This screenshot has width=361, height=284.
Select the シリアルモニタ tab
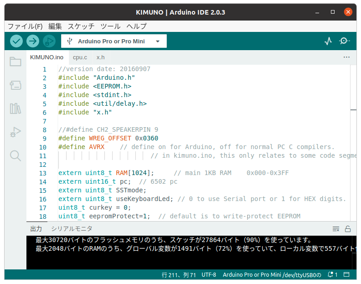point(72,229)
